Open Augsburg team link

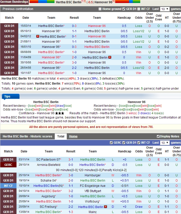coord(48,196)
